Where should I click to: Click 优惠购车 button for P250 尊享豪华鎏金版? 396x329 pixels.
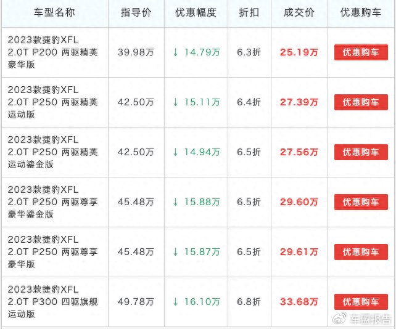coord(361,202)
